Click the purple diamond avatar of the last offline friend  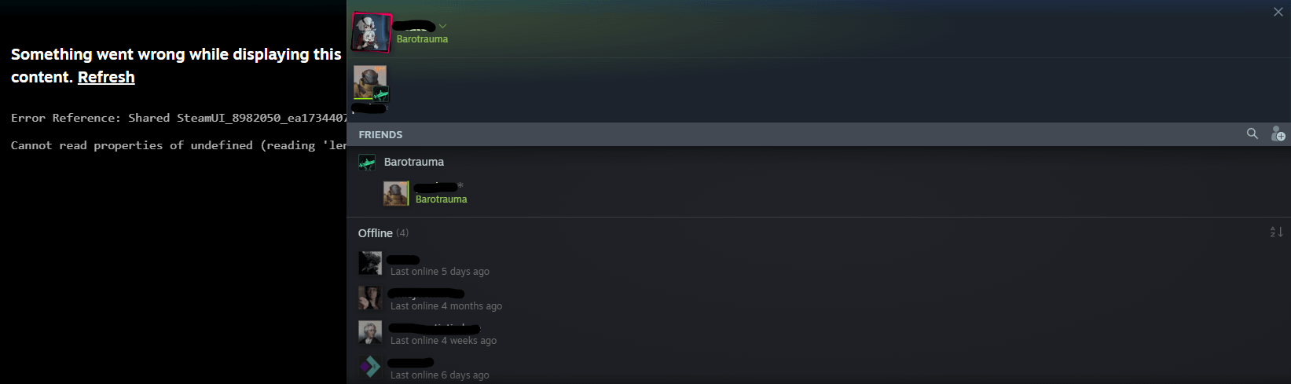[370, 367]
